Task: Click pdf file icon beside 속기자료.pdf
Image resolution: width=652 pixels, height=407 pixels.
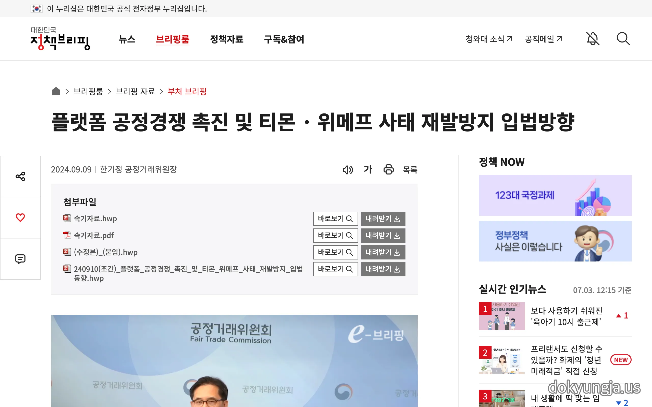Action: [67, 235]
